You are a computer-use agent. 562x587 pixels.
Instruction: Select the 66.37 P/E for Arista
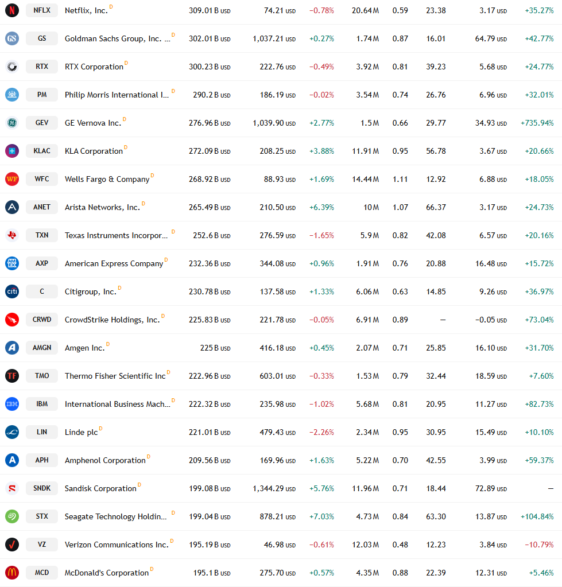(x=436, y=207)
